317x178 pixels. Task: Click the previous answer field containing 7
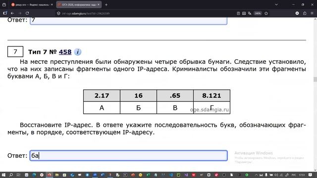[129, 21]
